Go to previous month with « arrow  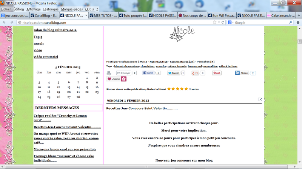[x=56, y=67]
